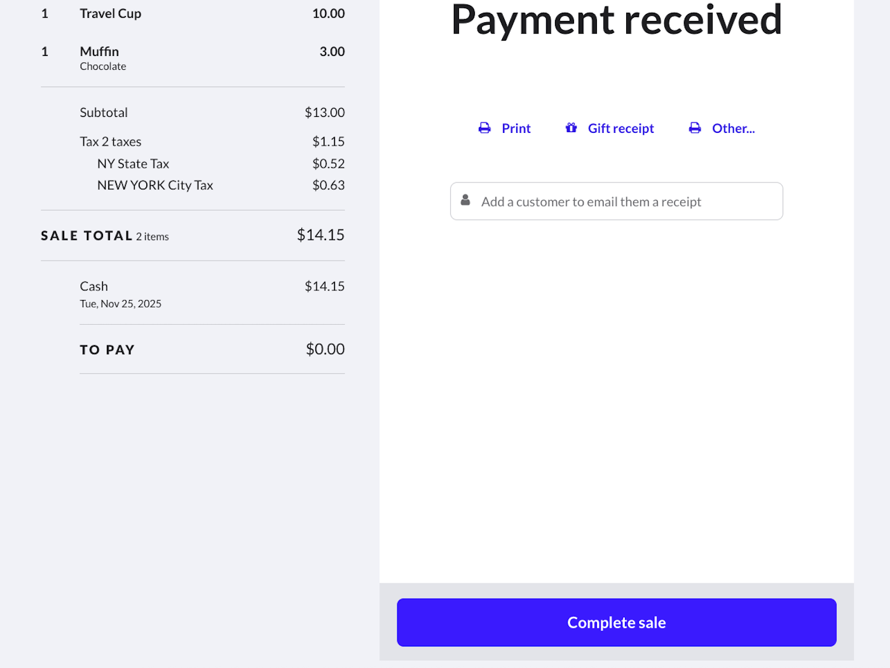Open the Other... print options

click(x=733, y=128)
